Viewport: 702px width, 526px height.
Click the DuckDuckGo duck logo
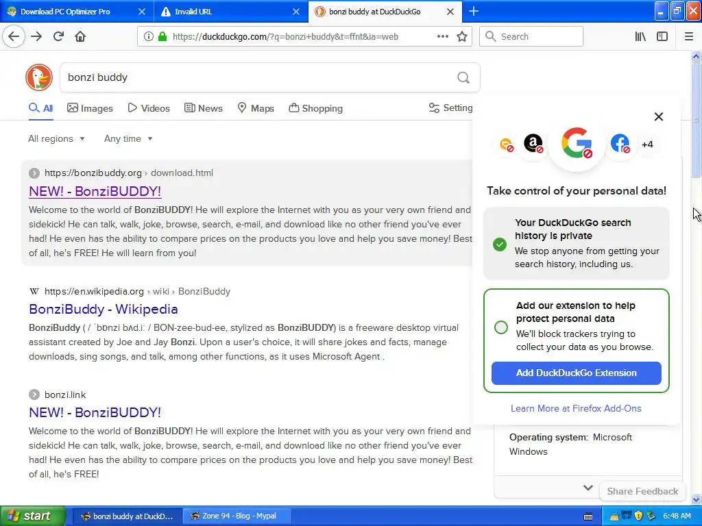[x=39, y=77]
